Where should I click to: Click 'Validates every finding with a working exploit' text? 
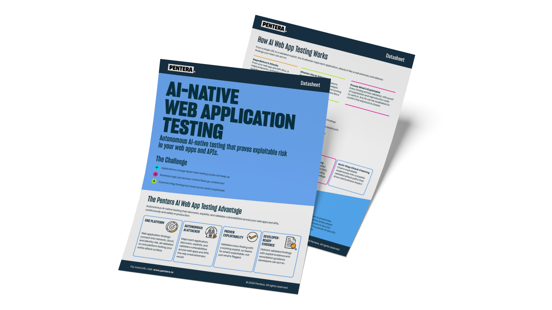point(235,251)
